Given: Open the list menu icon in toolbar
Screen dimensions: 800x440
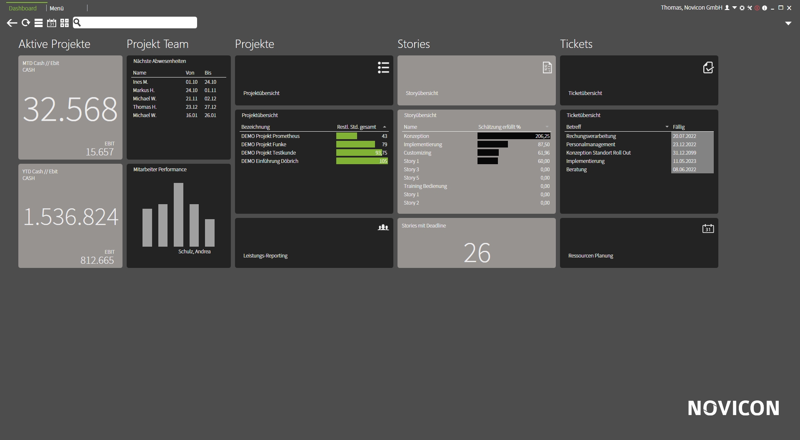Looking at the screenshot, I should click(x=38, y=23).
